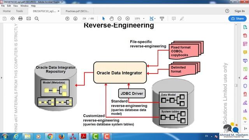This screenshot has height=140, width=249.
Task: Open Windows Start button
Action: 5,136
